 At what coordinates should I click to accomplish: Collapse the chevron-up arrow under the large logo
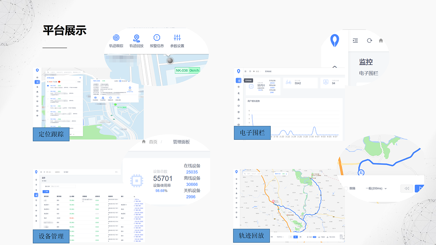pos(335,67)
